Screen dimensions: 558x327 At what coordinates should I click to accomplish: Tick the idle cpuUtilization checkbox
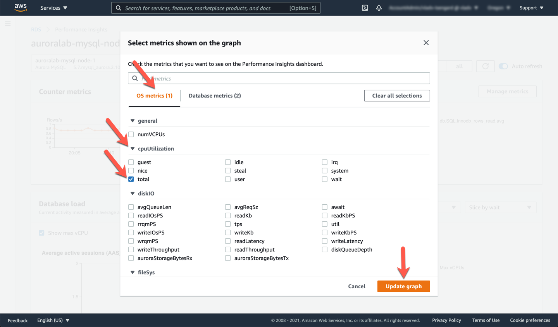coord(228,162)
